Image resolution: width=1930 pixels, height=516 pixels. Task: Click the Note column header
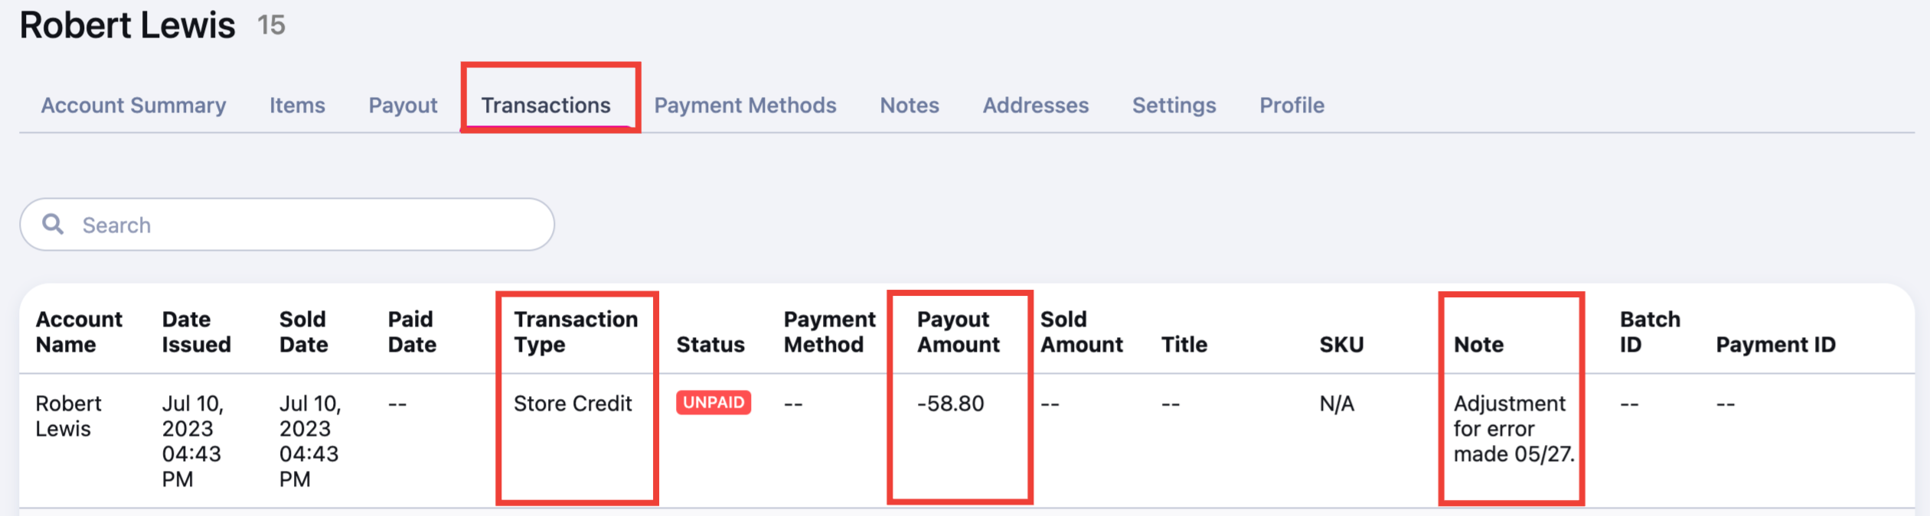click(x=1478, y=345)
